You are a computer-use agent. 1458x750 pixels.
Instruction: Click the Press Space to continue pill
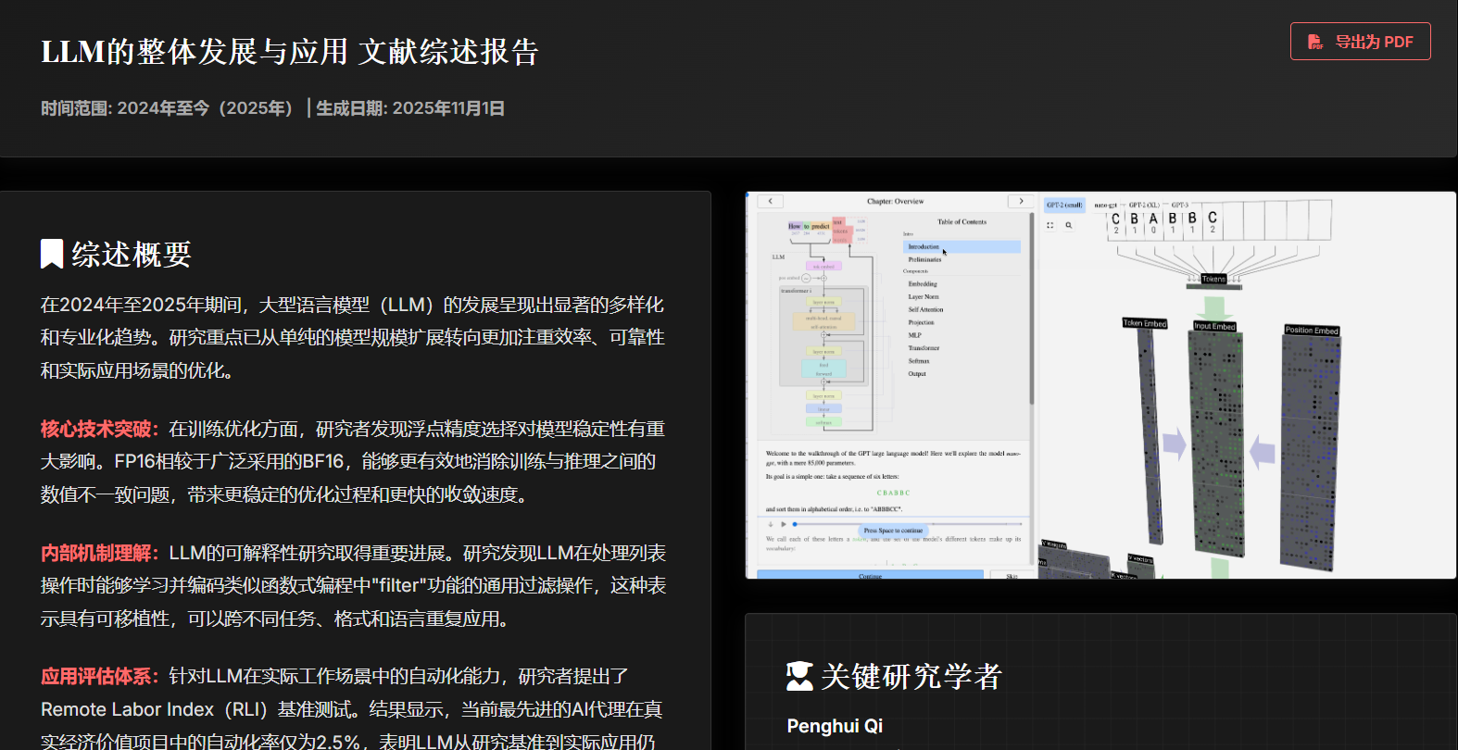[x=893, y=531]
